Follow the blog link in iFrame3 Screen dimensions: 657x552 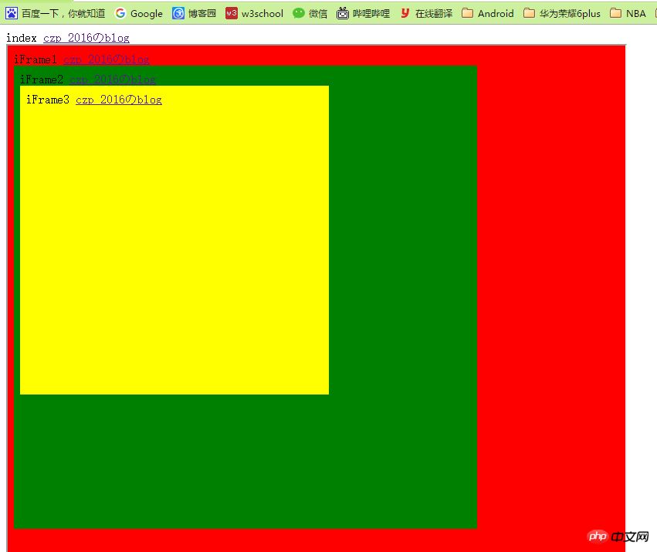(119, 100)
